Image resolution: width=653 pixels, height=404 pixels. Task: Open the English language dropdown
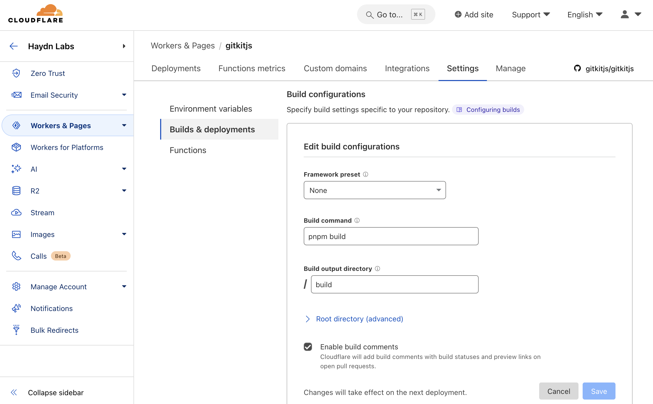point(585,15)
